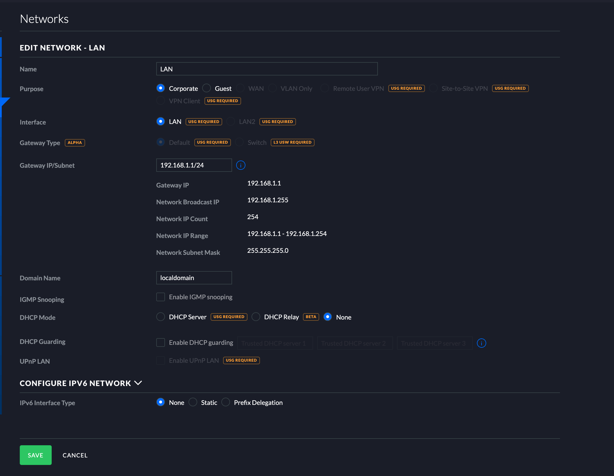Screen dimensions: 614x476
Task: Select LAN interface radio button
Action: point(161,121)
